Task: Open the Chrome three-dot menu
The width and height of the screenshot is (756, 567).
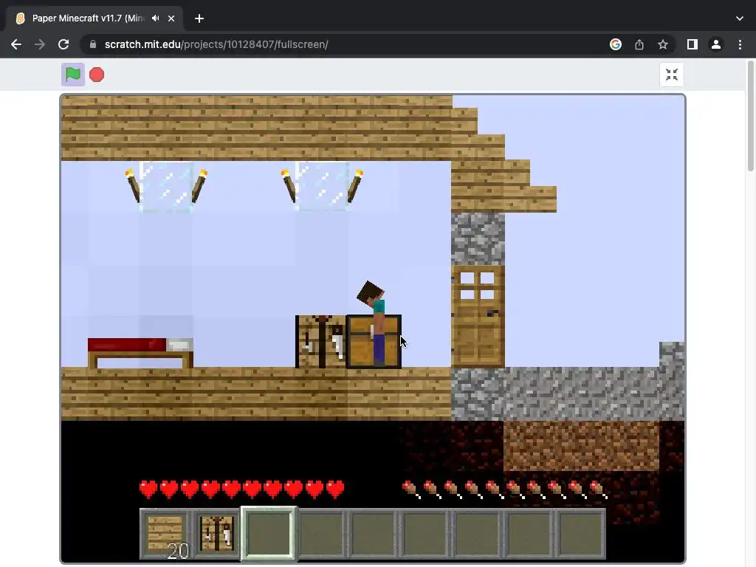Action: pyautogui.click(x=740, y=44)
